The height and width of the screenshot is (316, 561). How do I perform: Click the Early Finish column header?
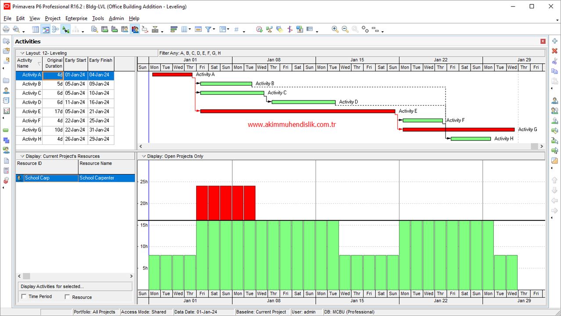tap(101, 64)
